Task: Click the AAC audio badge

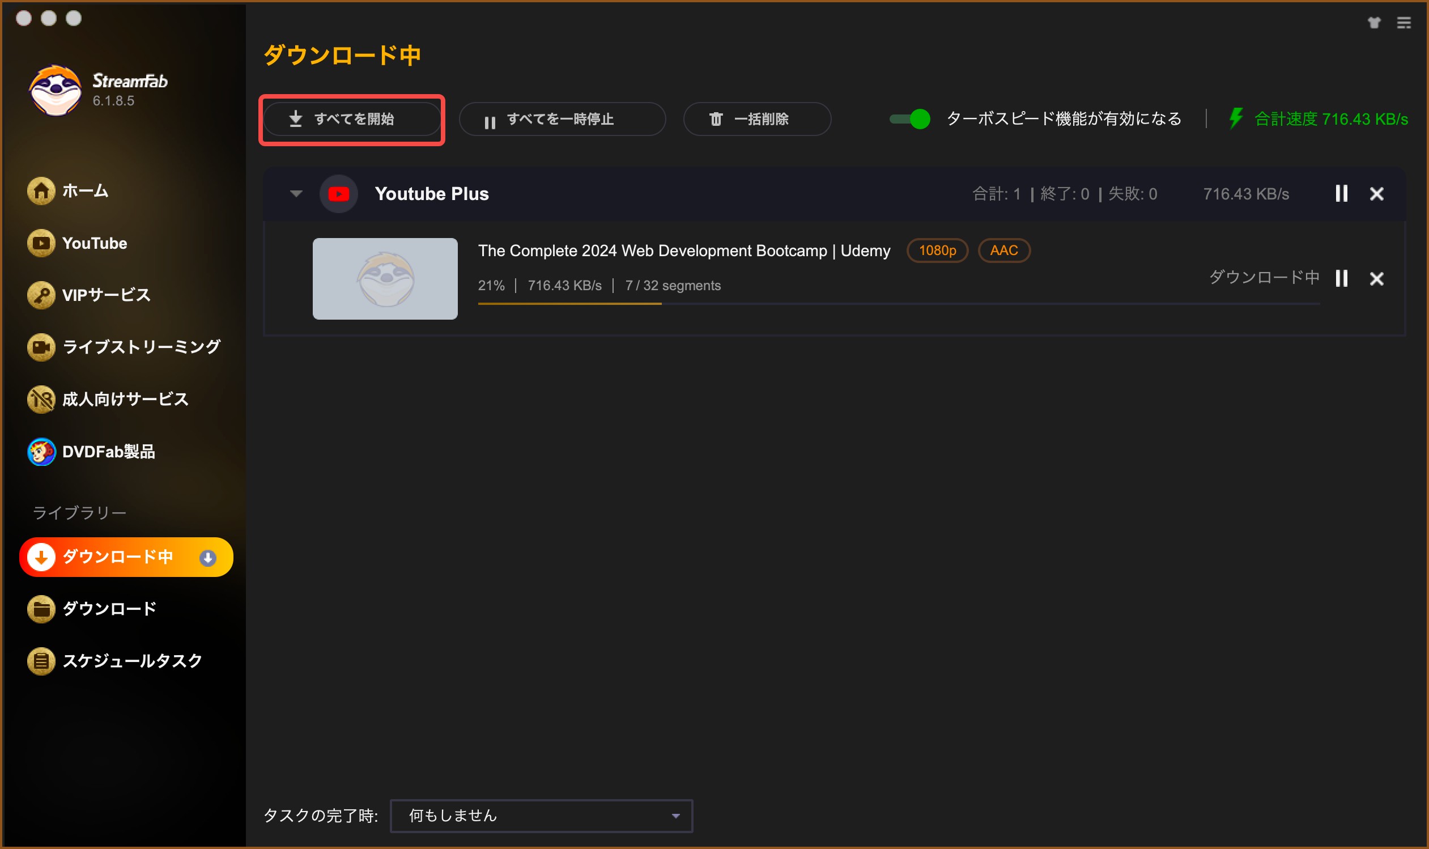Action: [1003, 250]
